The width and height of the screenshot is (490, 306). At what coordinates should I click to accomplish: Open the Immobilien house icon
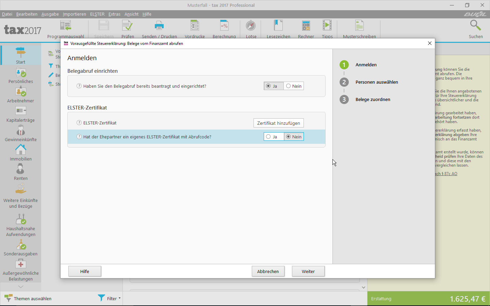tap(21, 149)
